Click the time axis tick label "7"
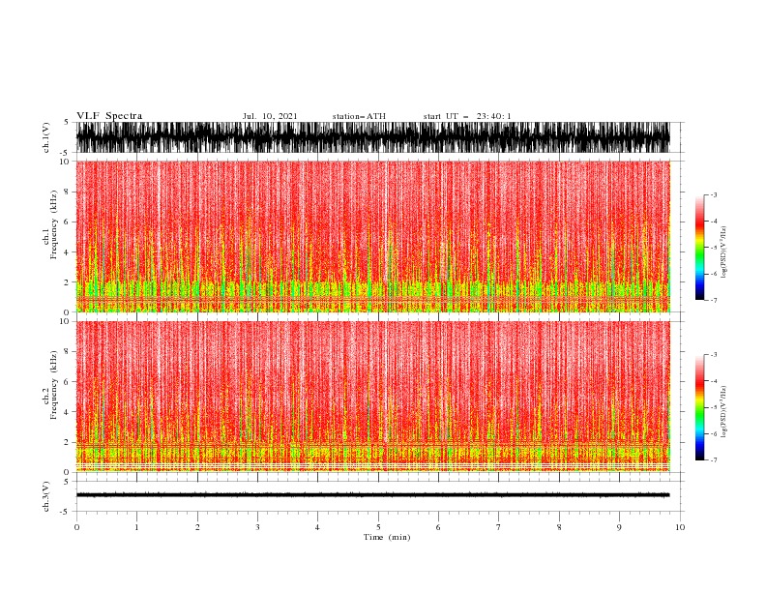 click(x=499, y=527)
